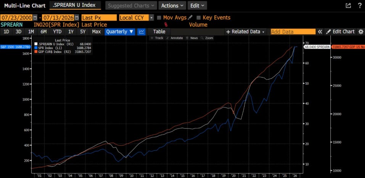365x178 pixels.
Task: Expand the Local CCY currency dropdown arrow
Action: (151, 17)
